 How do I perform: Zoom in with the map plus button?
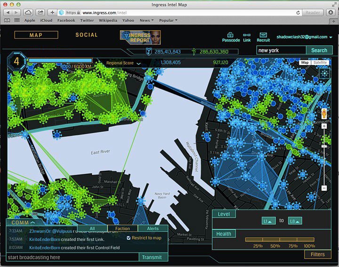[x=324, y=126]
